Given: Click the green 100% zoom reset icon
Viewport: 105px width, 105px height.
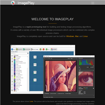Looking at the screenshot, I should click(47, 49).
